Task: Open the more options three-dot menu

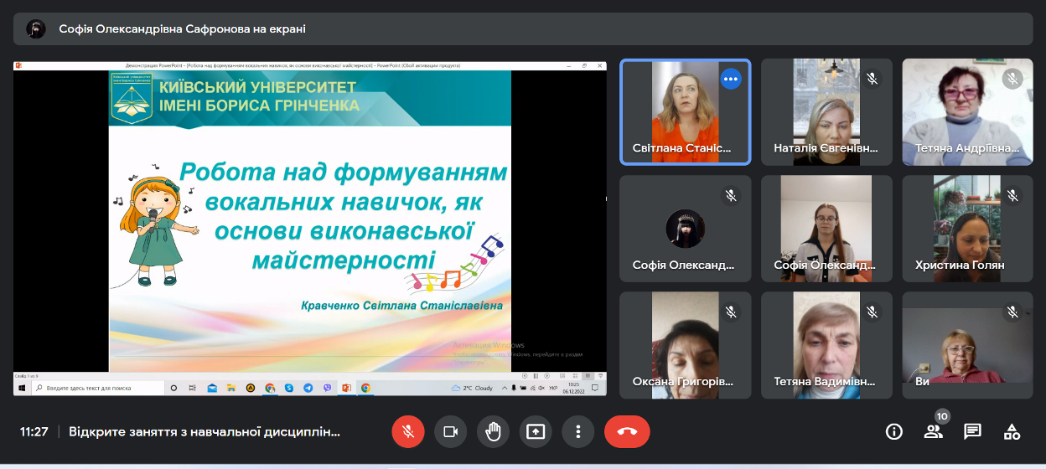Action: click(577, 431)
